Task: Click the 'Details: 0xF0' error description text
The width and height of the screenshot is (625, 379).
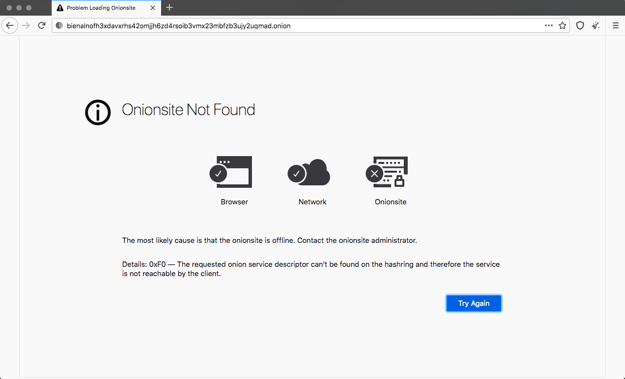Action: click(x=311, y=269)
